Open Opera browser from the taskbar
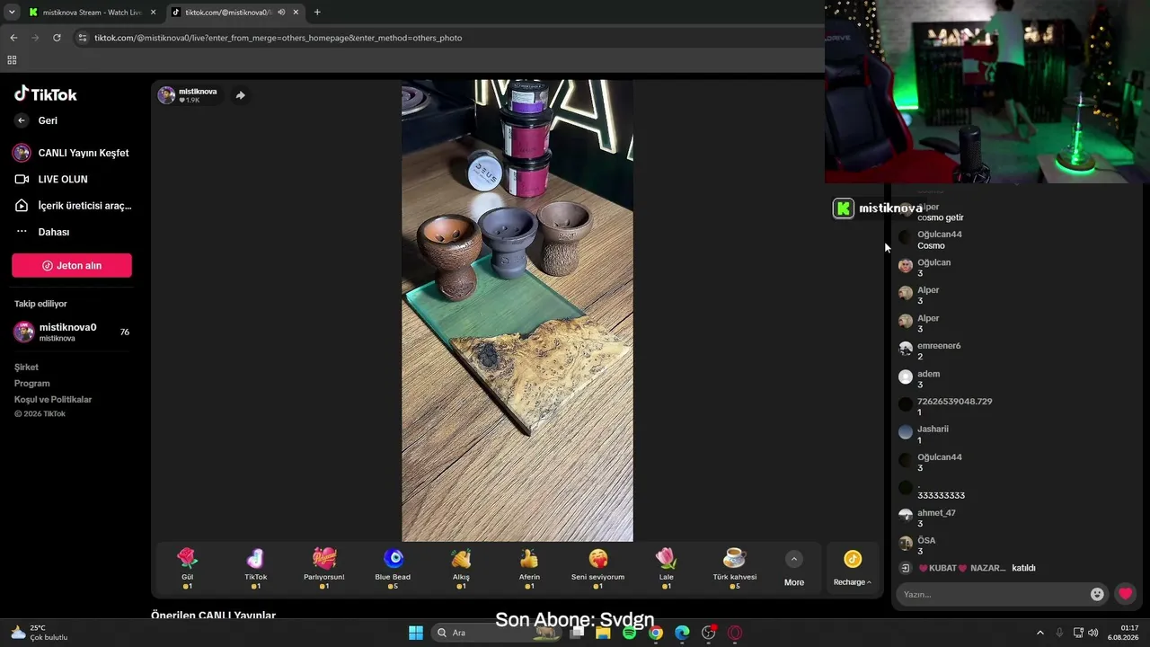The image size is (1150, 647). coord(735,633)
